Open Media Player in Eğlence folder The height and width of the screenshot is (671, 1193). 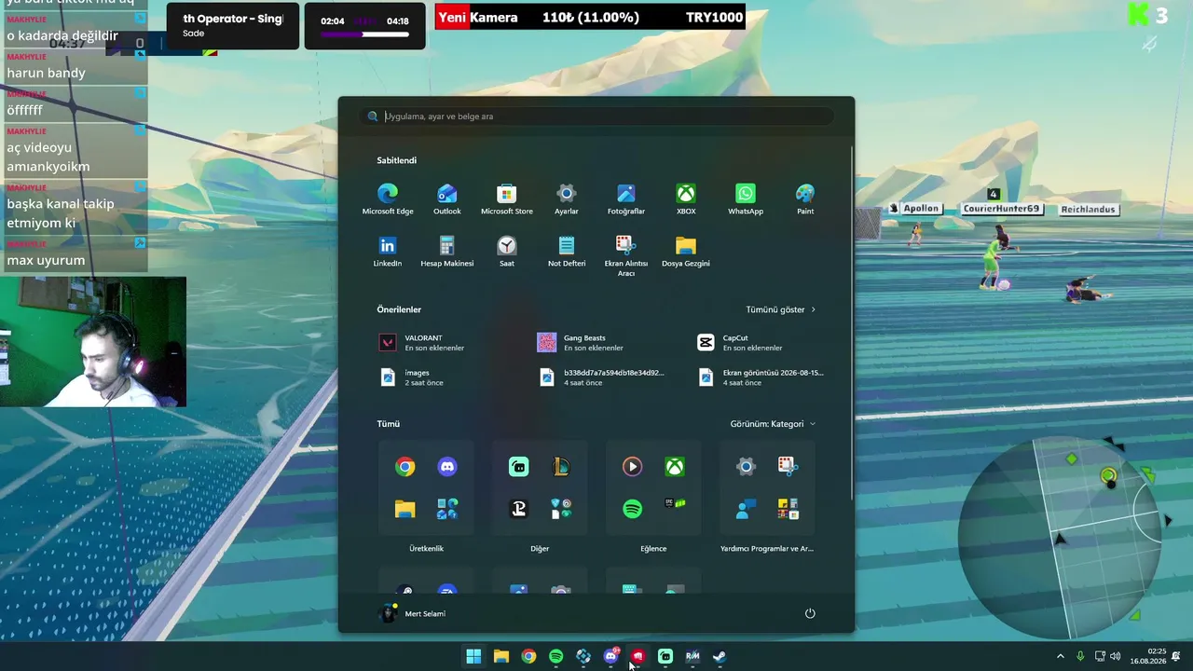[632, 467]
